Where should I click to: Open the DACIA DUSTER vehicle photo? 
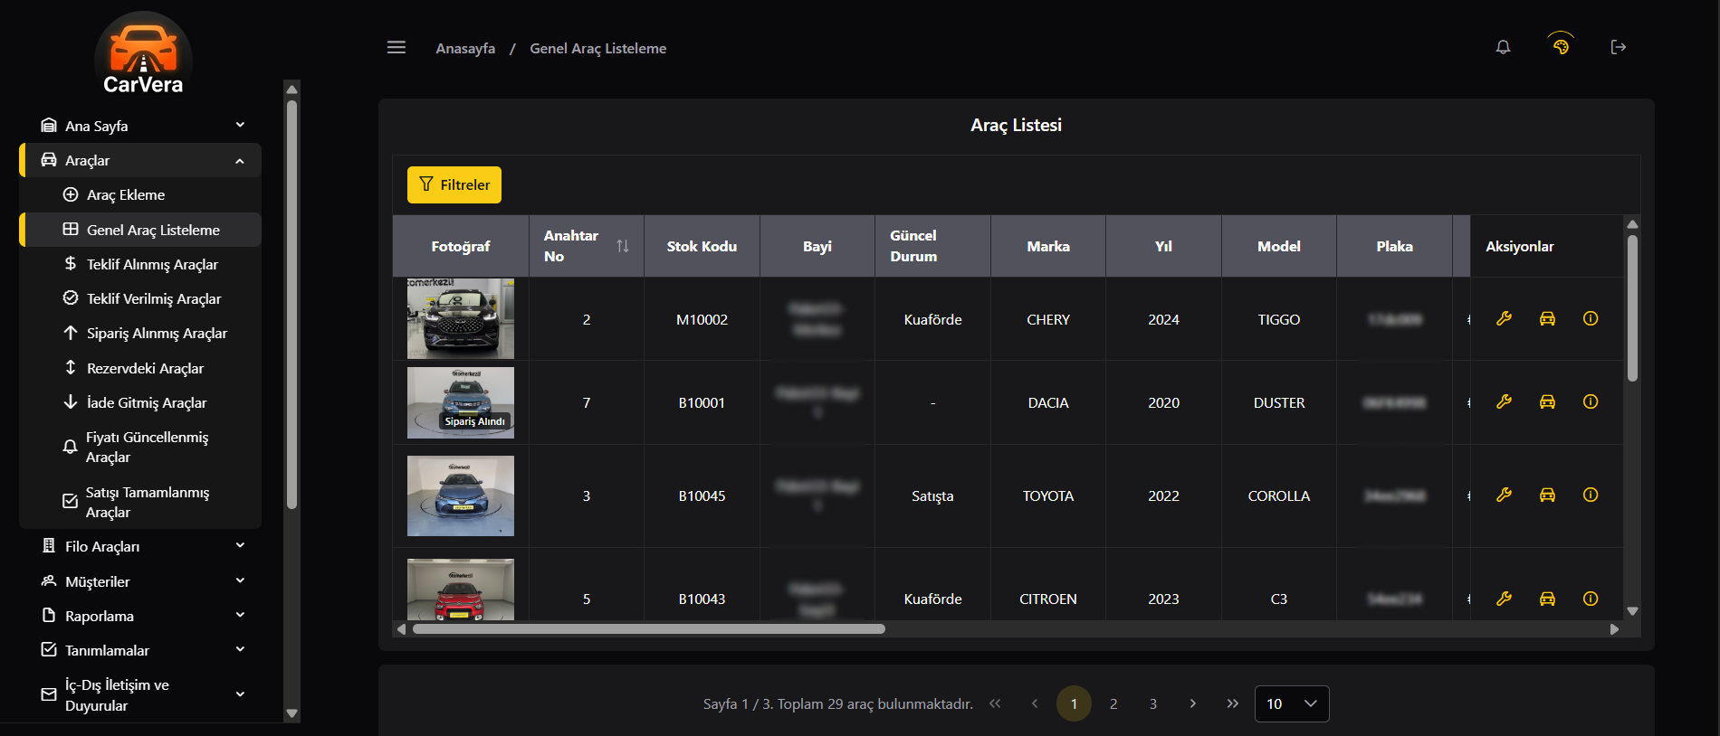(x=461, y=402)
